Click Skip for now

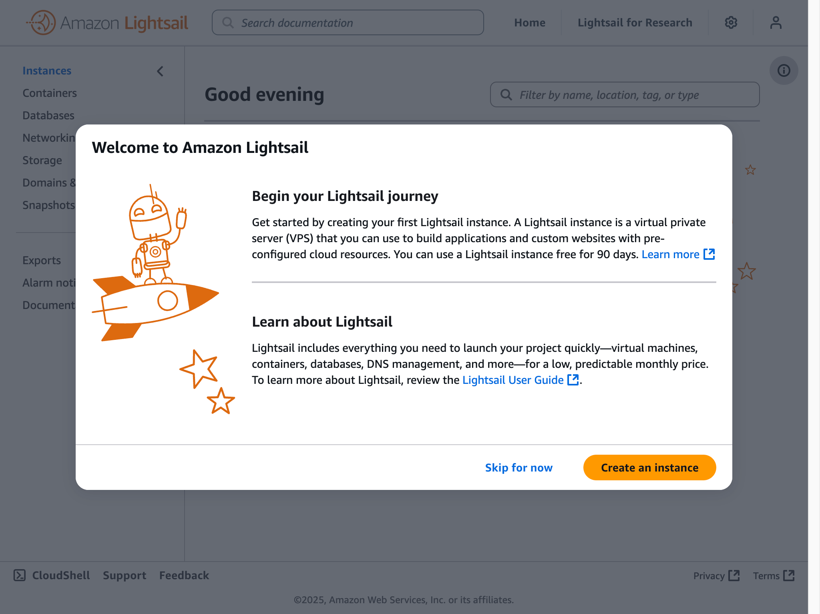pos(519,467)
